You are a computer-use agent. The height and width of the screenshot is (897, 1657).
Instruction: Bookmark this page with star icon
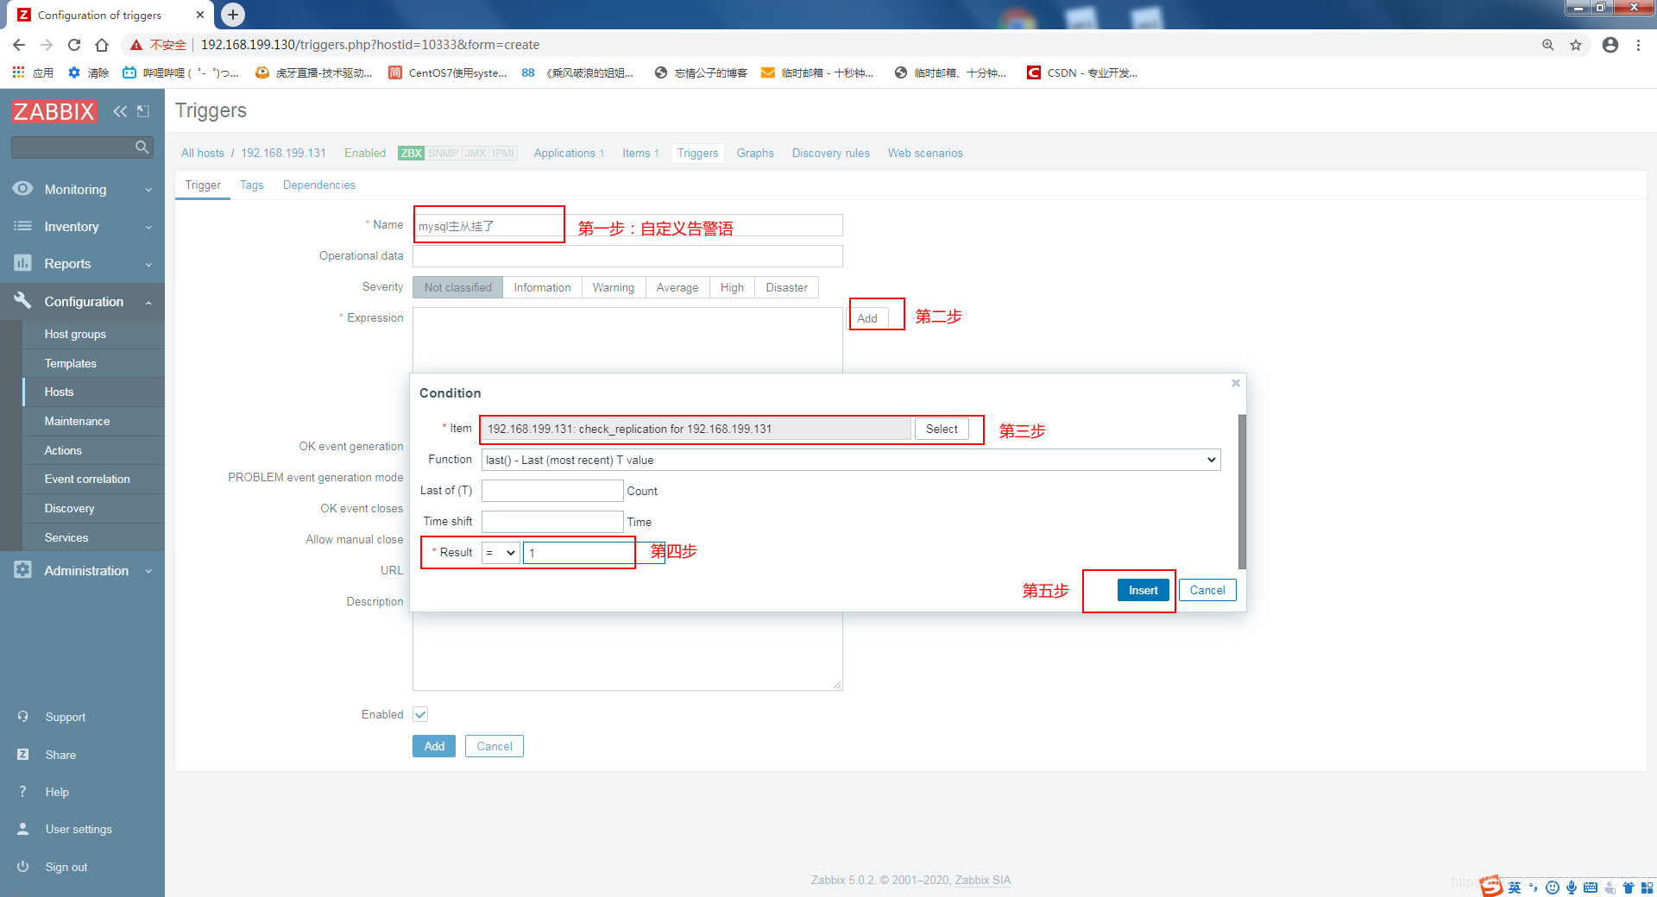point(1576,45)
